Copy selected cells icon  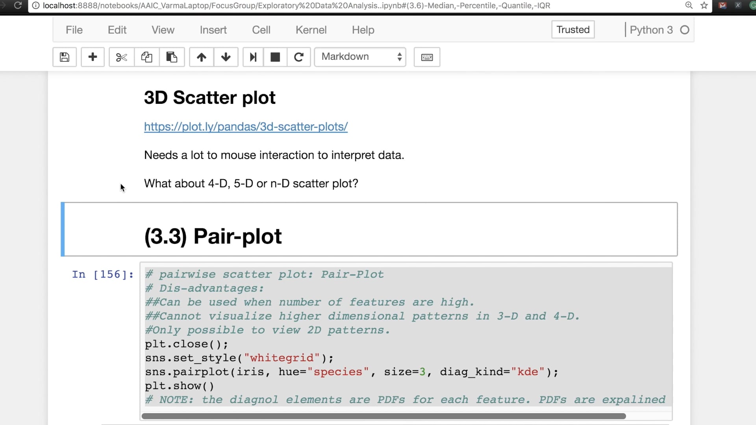pyautogui.click(x=147, y=57)
